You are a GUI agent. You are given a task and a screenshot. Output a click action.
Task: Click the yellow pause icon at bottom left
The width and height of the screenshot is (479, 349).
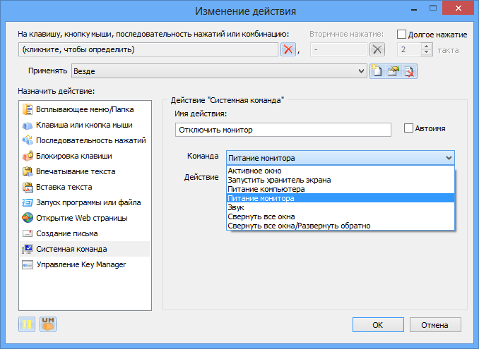coord(27,324)
